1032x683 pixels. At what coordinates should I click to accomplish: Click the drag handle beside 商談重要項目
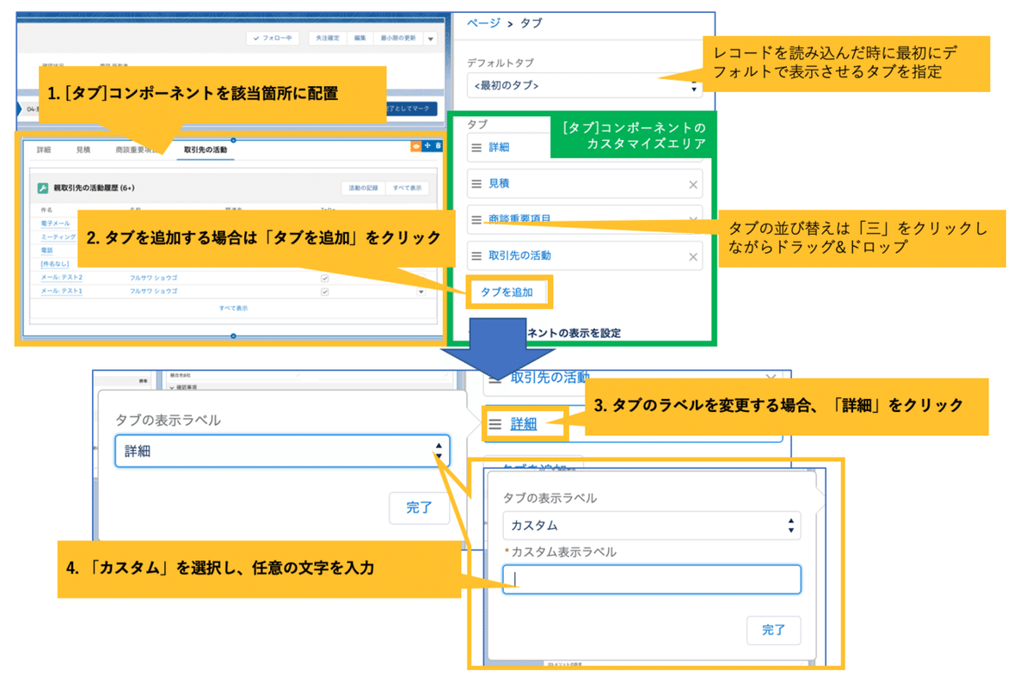pyautogui.click(x=476, y=220)
